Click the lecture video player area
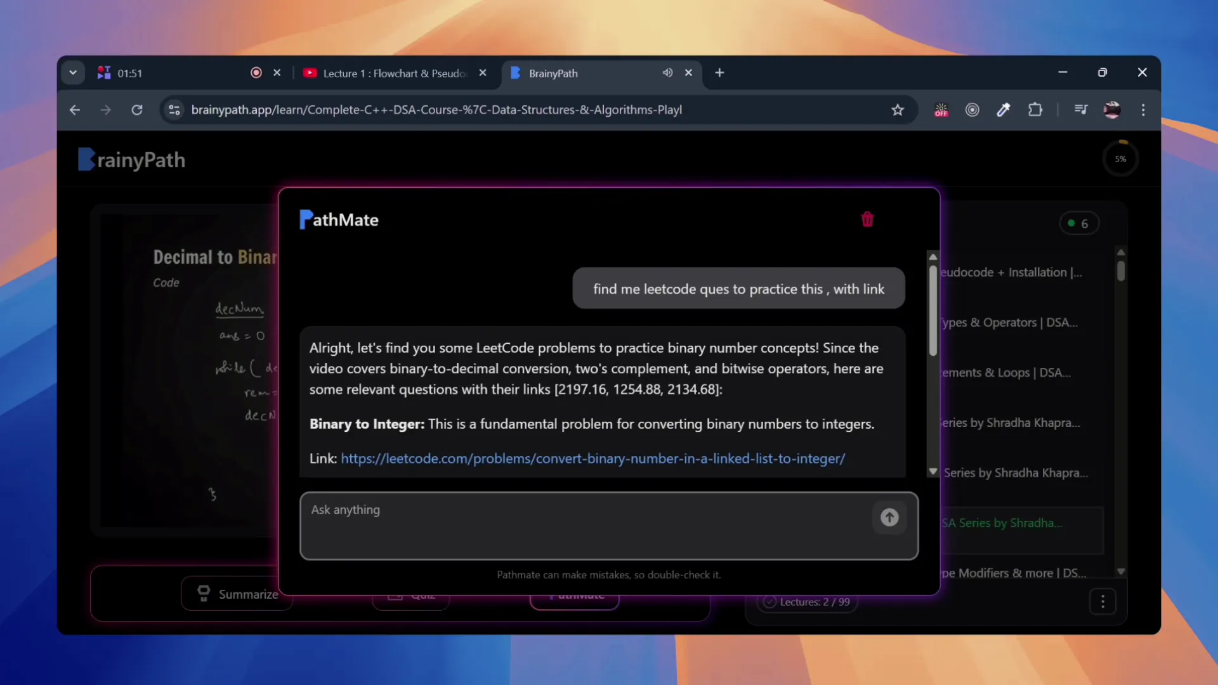 189,371
